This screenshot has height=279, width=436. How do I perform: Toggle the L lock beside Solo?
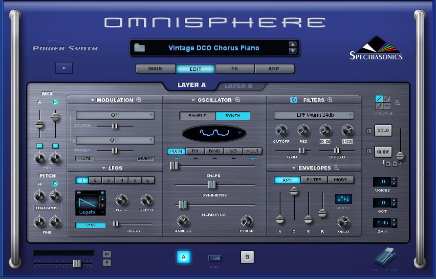pos(369,130)
